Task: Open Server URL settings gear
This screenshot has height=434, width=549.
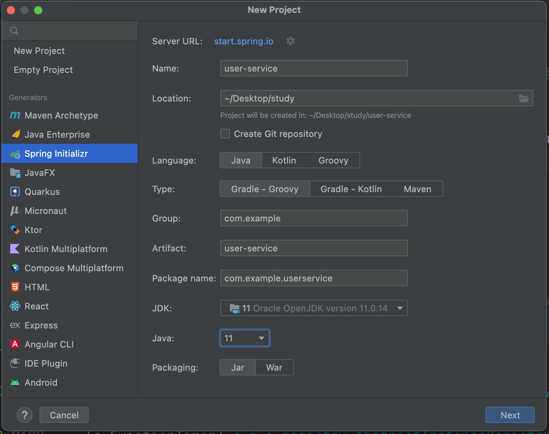Action: (291, 41)
